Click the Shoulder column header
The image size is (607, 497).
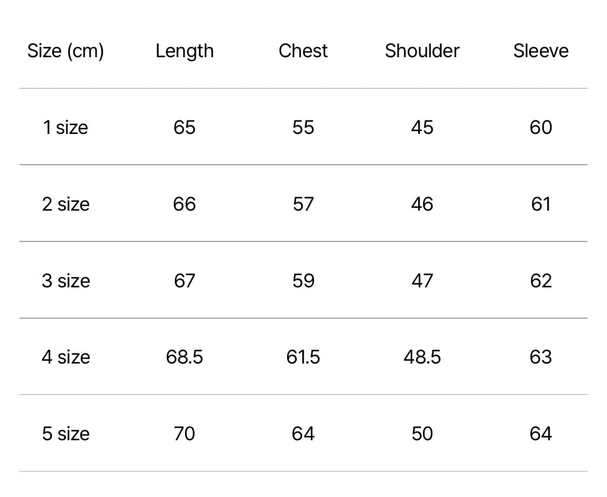[422, 51]
